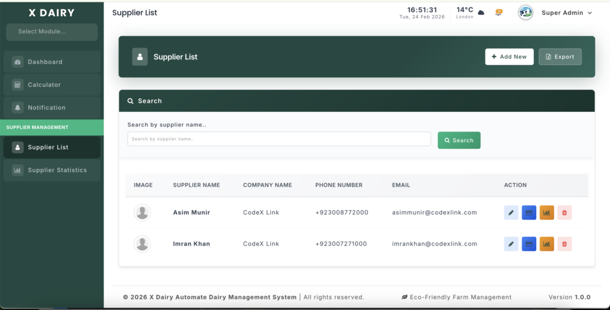Open the Notification sidebar item
The image size is (610, 310).
[x=52, y=108]
